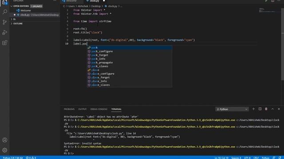Image resolution: width=284 pixels, height=159 pixels.
Task: Click 'Ln 10, Col 10' cursor position
Action: (221, 158)
